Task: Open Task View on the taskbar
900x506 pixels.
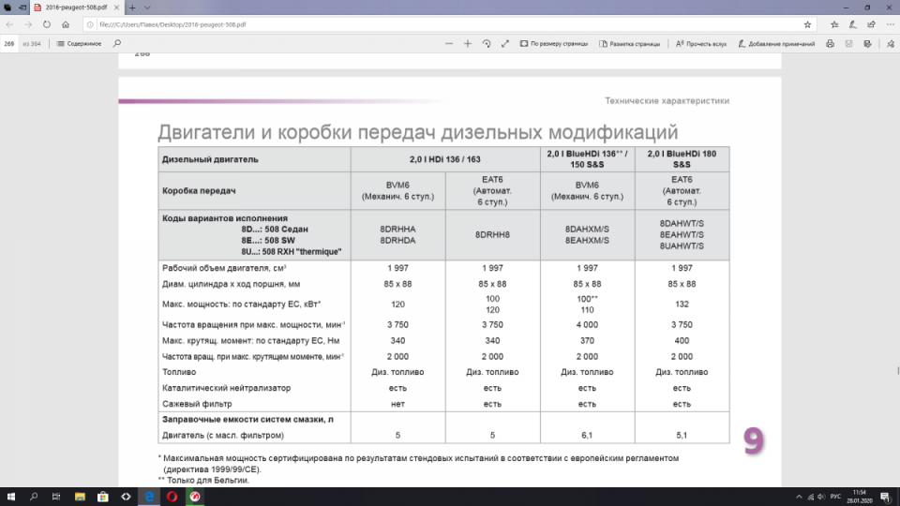Action: click(x=56, y=497)
